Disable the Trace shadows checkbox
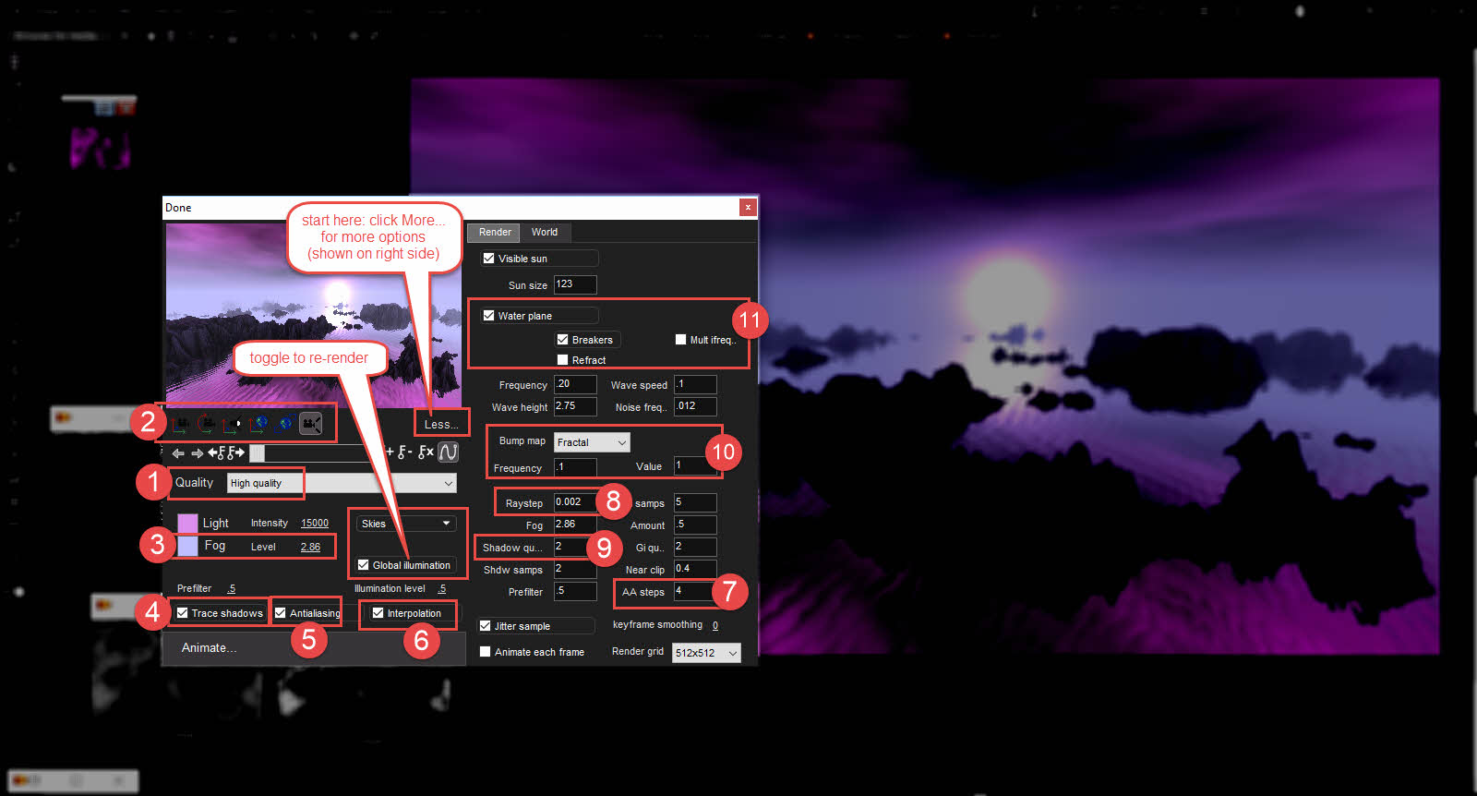The height and width of the screenshot is (796, 1477). (x=183, y=613)
